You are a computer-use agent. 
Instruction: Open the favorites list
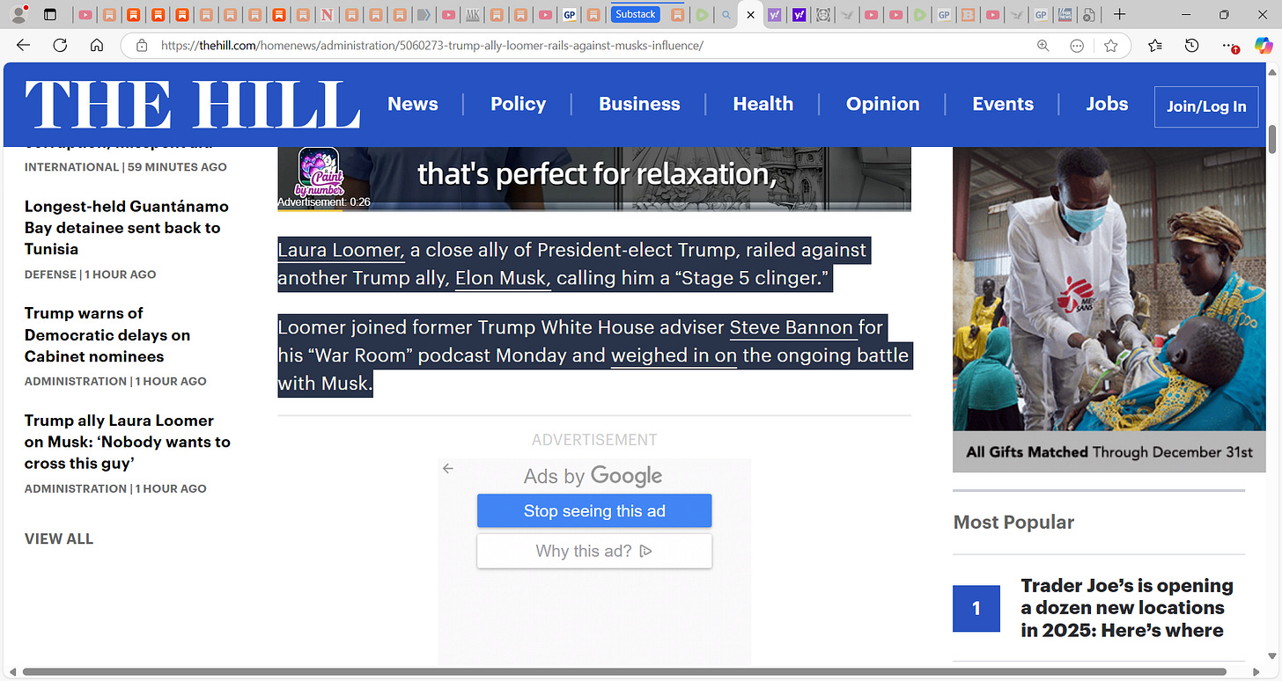tap(1155, 46)
